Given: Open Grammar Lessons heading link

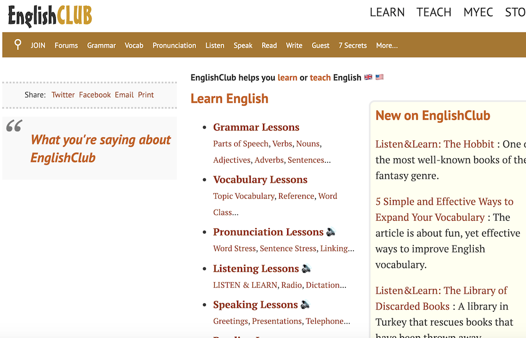Looking at the screenshot, I should 256,127.
